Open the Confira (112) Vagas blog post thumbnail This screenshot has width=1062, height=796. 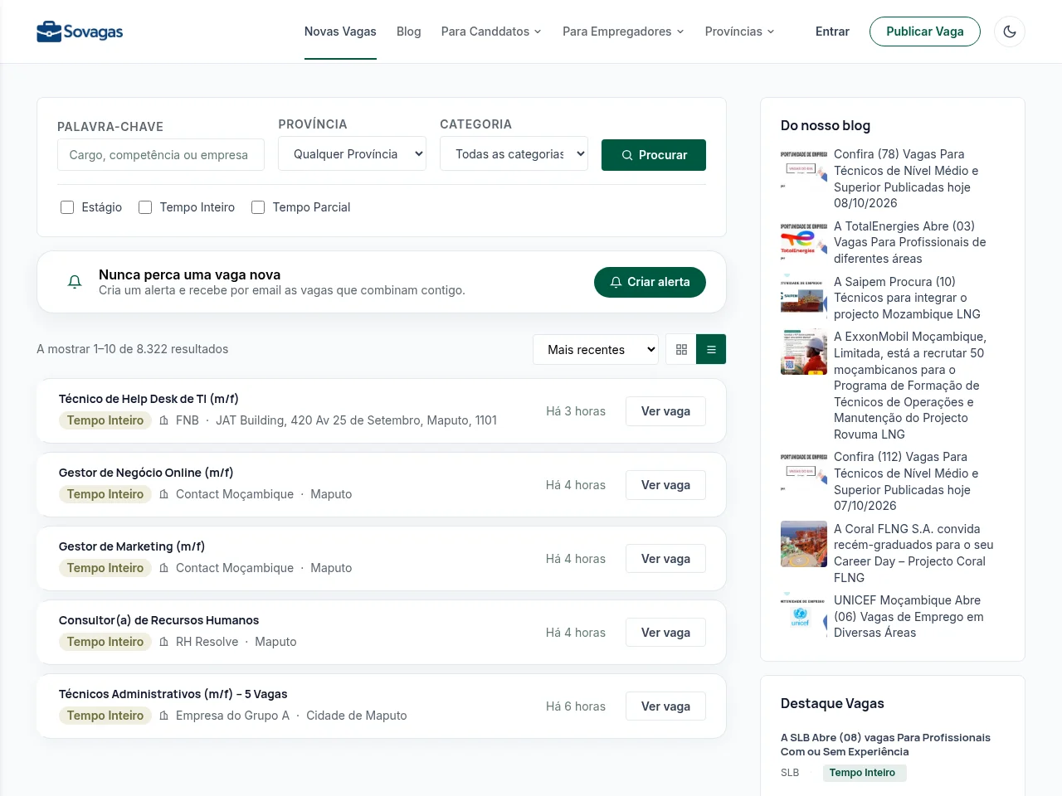(x=804, y=472)
